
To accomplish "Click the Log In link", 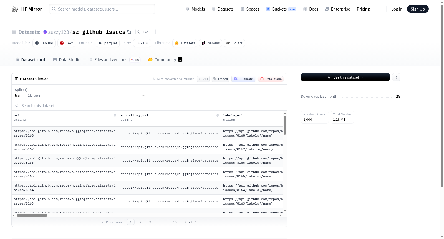I will tap(397, 9).
